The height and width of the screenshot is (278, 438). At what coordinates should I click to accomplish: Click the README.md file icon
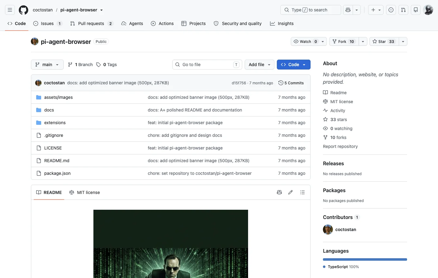point(39,161)
